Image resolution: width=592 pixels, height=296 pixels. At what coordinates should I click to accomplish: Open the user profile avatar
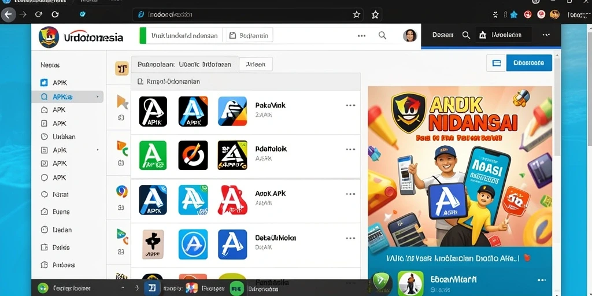410,35
